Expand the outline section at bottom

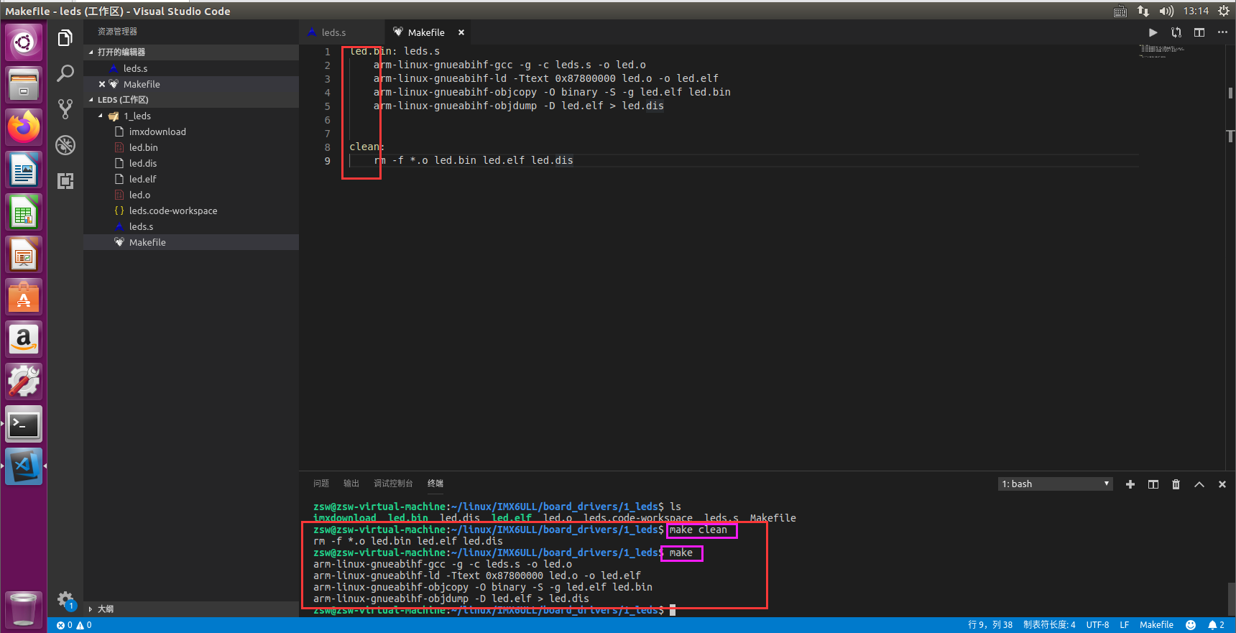click(191, 609)
